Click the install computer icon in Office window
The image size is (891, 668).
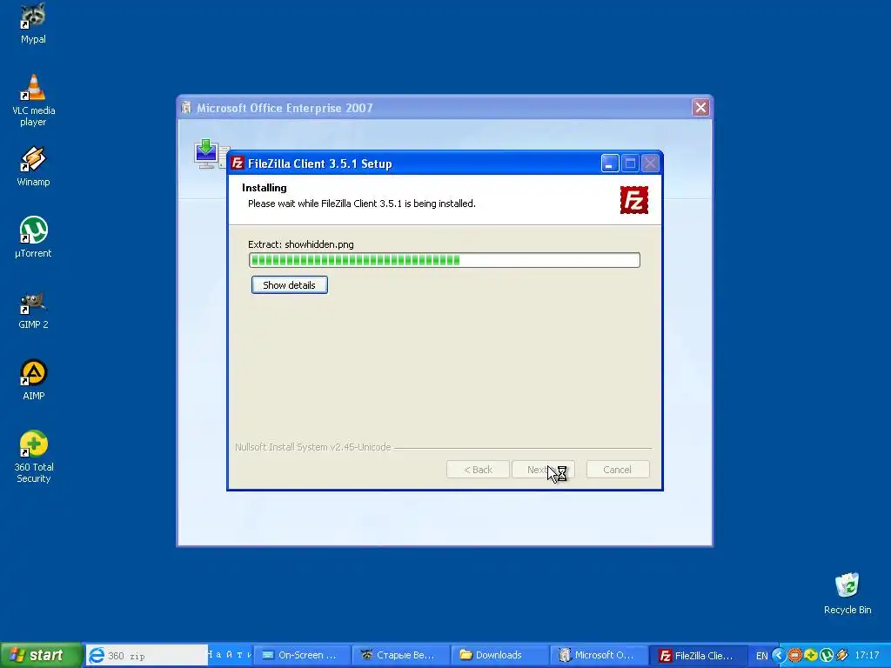pos(207,154)
